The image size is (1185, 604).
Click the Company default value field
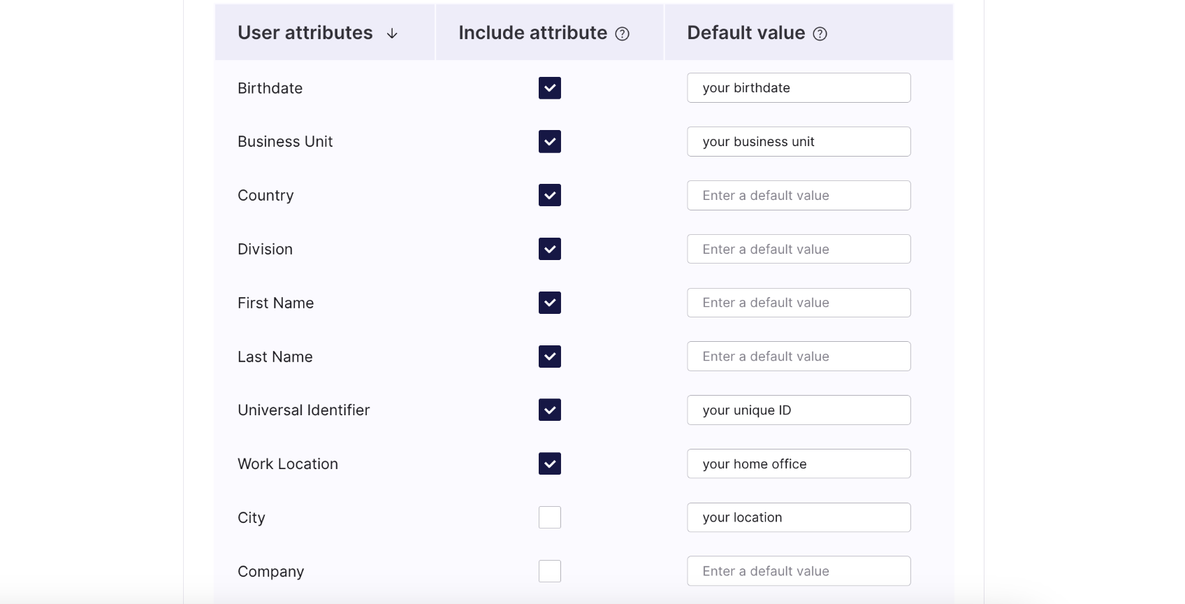(x=799, y=571)
